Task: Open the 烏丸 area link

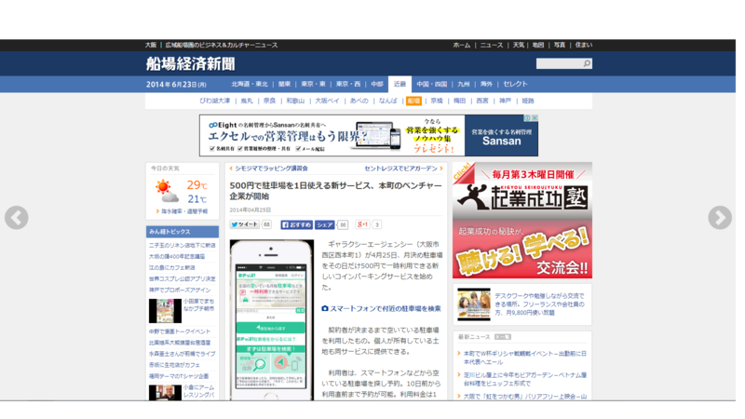Action: pos(247,101)
